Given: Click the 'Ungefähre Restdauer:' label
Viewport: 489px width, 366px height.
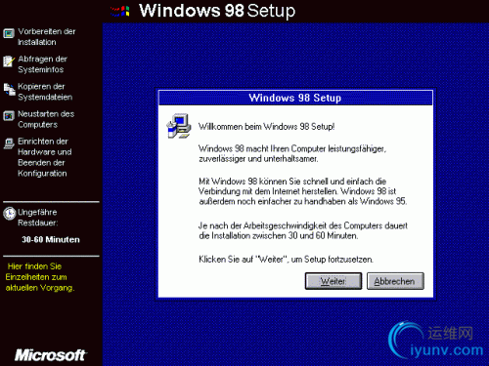Looking at the screenshot, I should point(37,218).
